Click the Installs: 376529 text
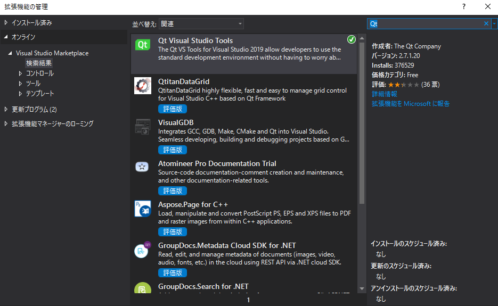The width and height of the screenshot is (498, 306). pyautogui.click(x=393, y=65)
